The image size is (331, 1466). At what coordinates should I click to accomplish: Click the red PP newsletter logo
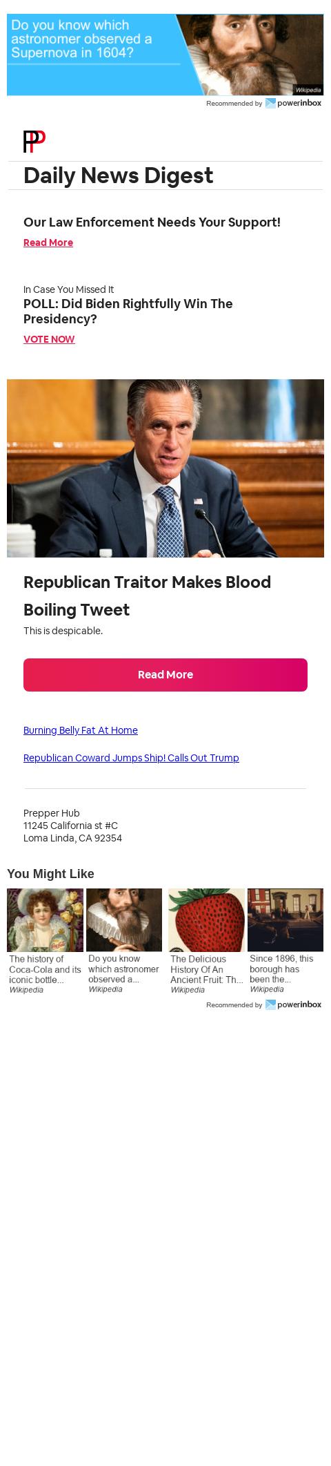click(34, 141)
